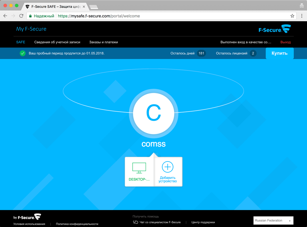
Task: Open the Условия использования link
Action: pos(29,224)
